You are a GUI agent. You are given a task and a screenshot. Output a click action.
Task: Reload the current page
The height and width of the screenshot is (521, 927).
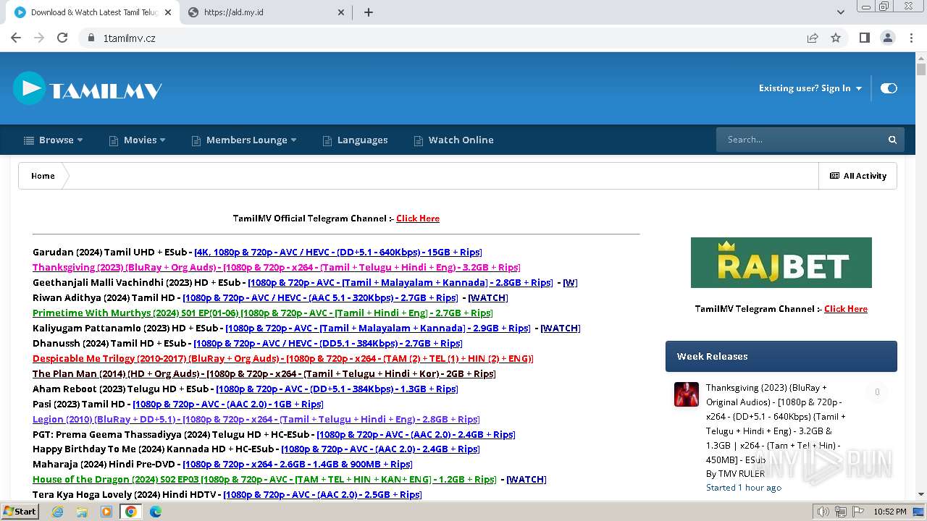(x=62, y=38)
